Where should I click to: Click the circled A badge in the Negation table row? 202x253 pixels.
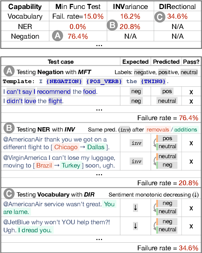tap(58, 36)
